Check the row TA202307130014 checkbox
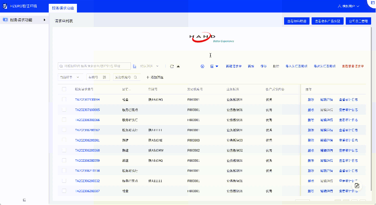The image size is (376, 205). [64, 100]
